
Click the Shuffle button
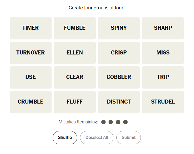[x=65, y=138]
